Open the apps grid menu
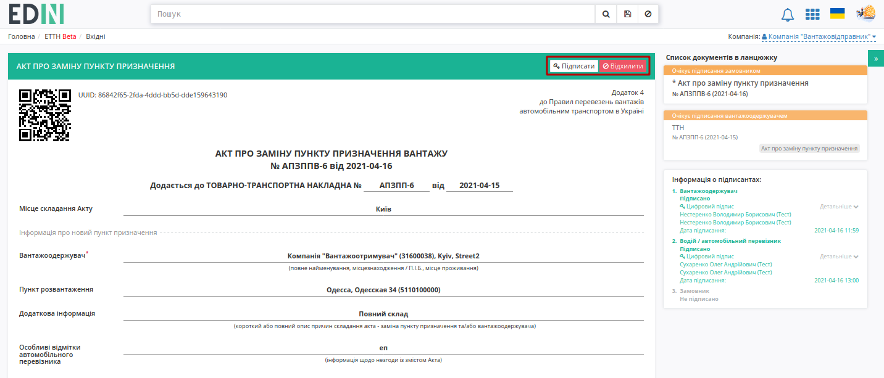The image size is (884, 378). (812, 14)
